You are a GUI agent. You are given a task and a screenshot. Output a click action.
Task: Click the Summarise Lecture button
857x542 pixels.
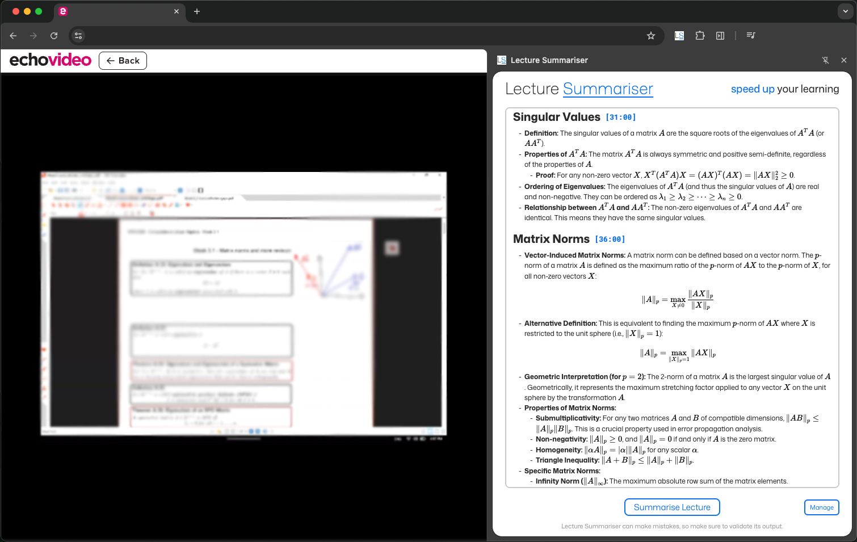672,507
